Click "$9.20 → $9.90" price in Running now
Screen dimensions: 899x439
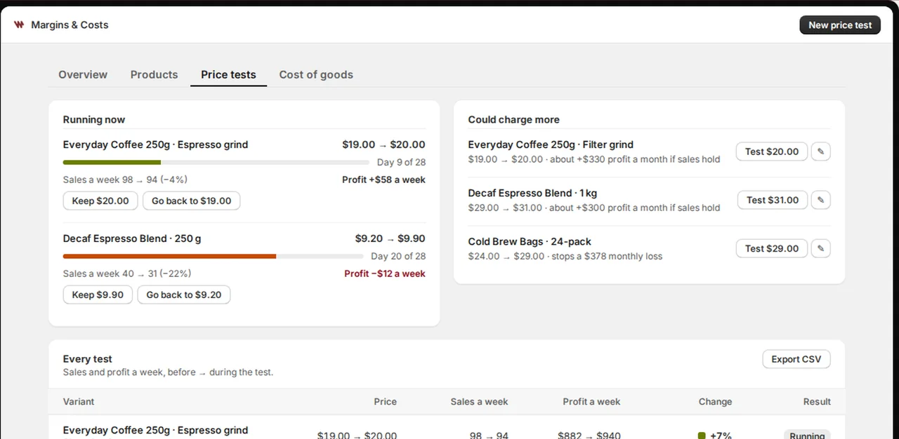tap(390, 238)
